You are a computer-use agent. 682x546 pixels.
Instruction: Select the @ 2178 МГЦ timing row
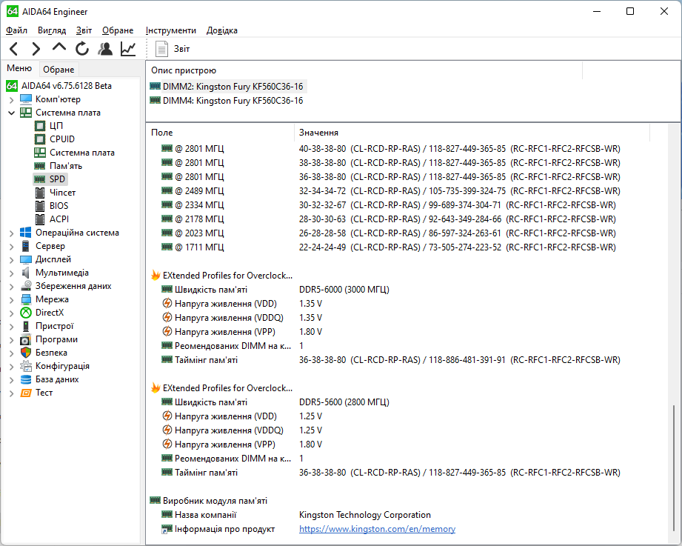coord(390,219)
